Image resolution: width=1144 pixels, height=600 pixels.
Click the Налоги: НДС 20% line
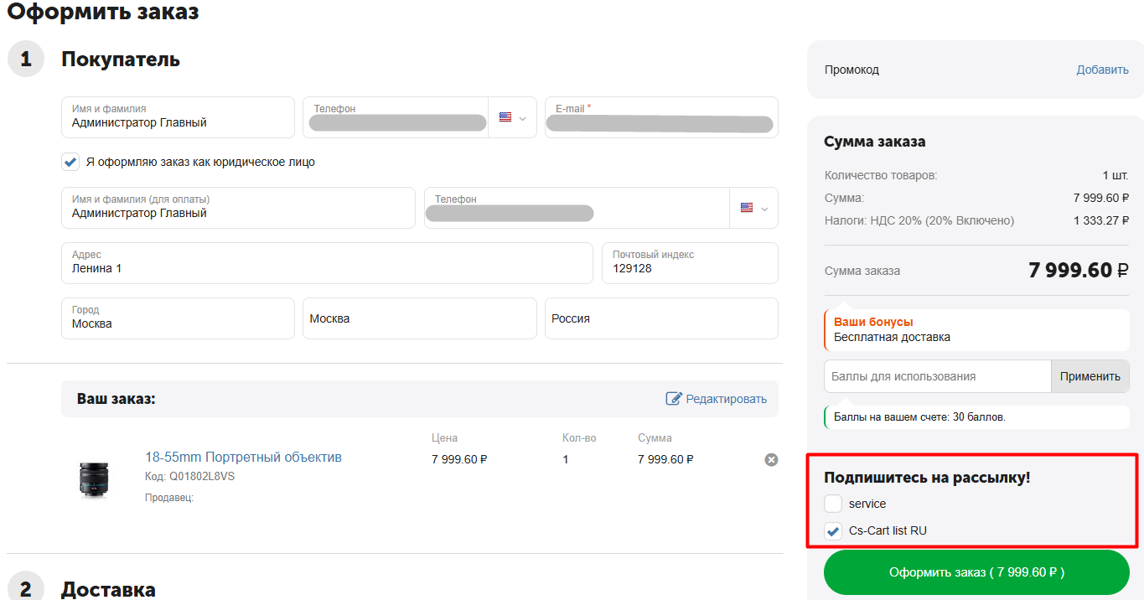tap(976, 220)
